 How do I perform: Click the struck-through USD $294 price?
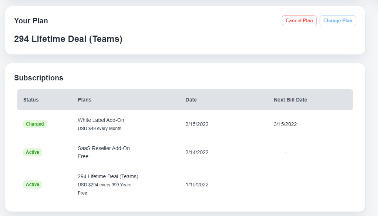pyautogui.click(x=104, y=185)
